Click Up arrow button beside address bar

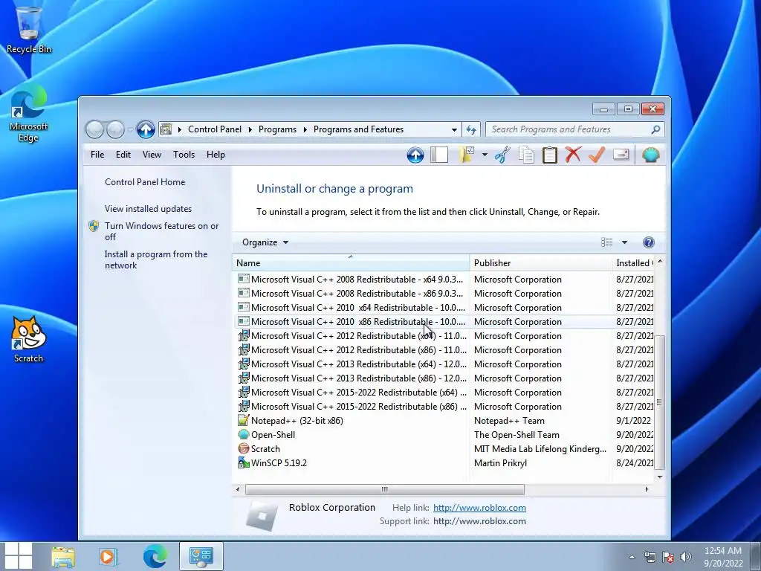(x=145, y=129)
